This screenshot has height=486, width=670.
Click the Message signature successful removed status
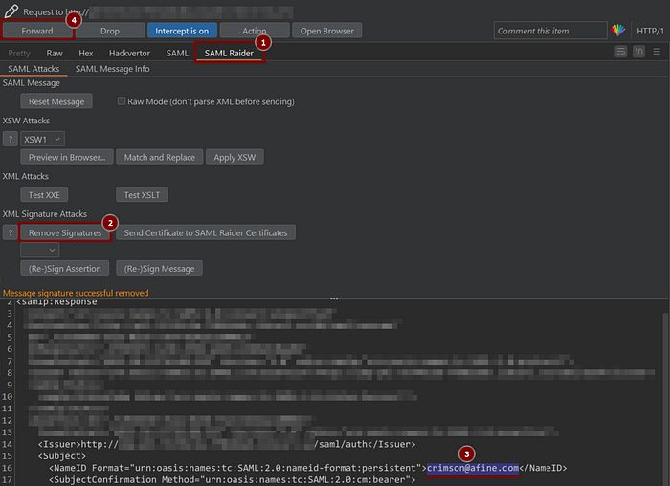(x=76, y=293)
